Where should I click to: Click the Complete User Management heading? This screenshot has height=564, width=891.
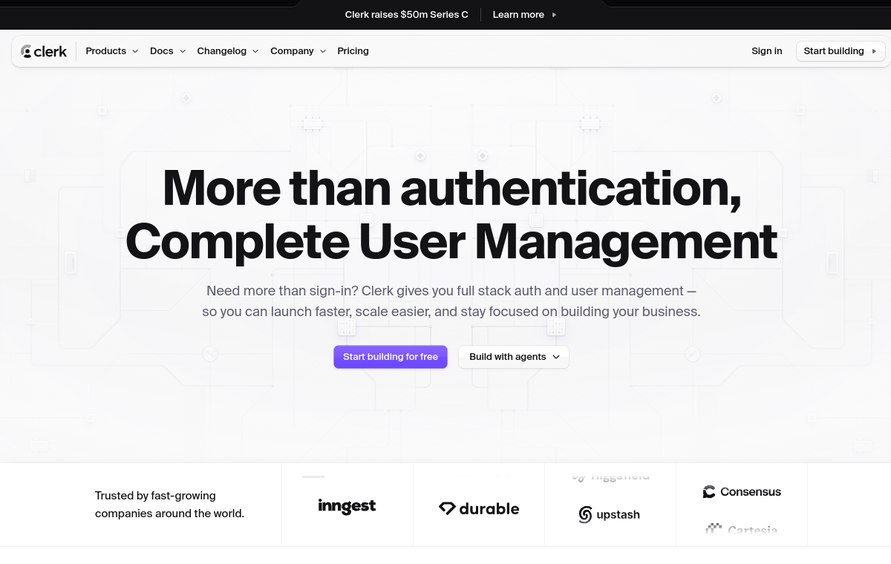pos(451,242)
